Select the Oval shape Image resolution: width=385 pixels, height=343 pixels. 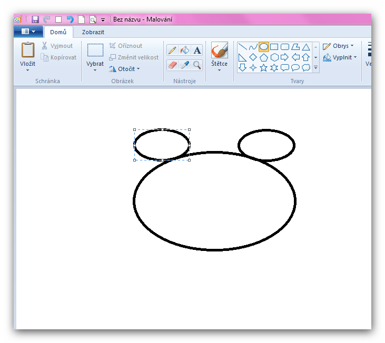point(264,47)
